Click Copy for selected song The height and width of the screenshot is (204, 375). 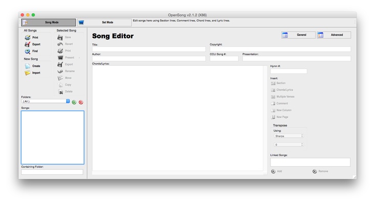65,85
